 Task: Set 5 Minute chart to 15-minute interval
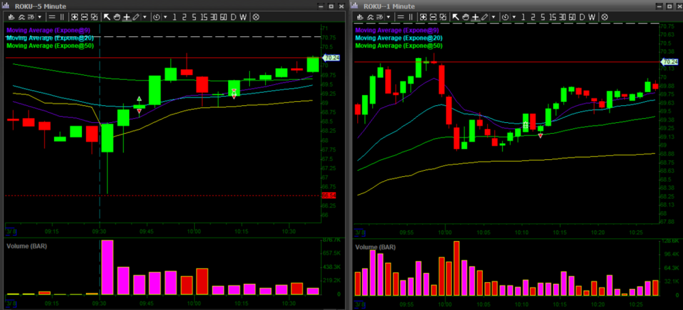point(203,16)
